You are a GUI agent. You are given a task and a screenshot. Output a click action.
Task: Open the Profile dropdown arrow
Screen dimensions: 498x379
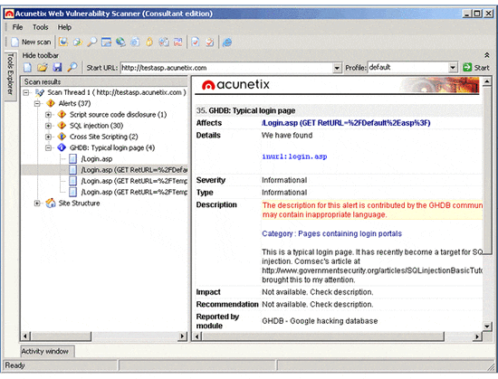(x=453, y=67)
